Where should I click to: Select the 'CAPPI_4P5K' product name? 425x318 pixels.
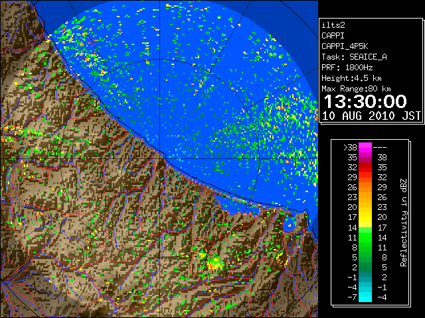(x=345, y=46)
